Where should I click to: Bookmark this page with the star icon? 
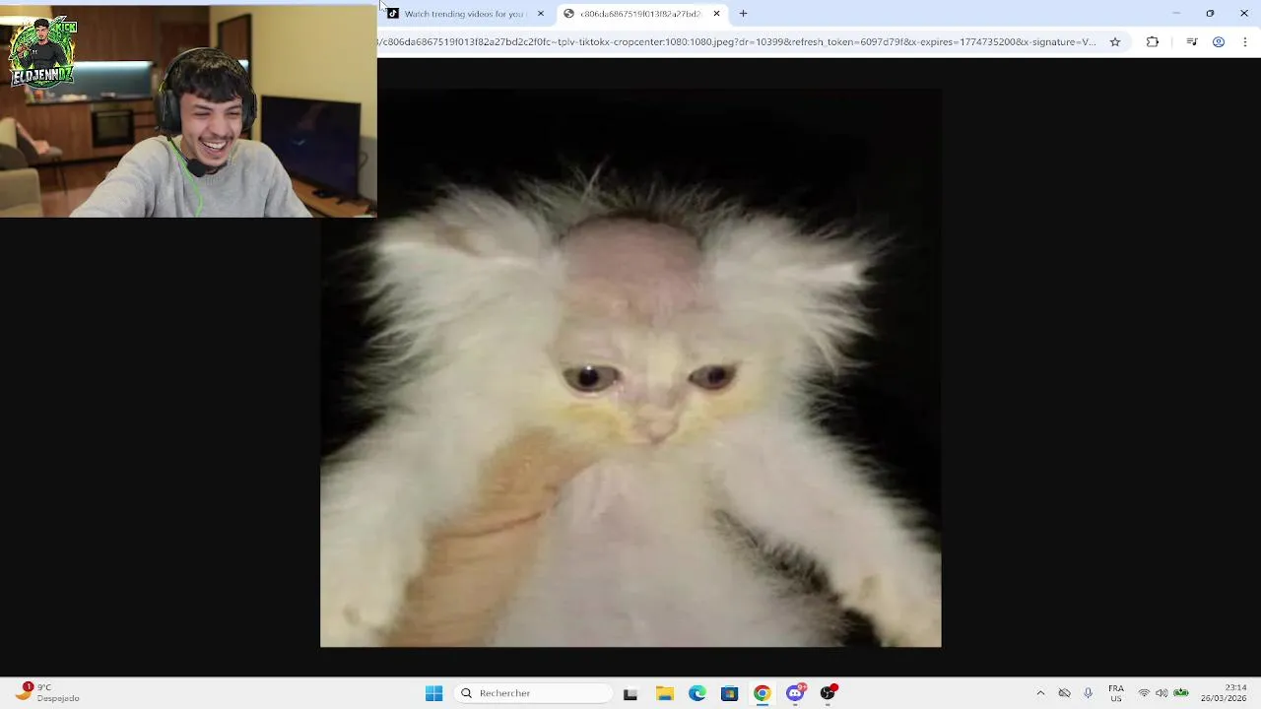click(1115, 42)
